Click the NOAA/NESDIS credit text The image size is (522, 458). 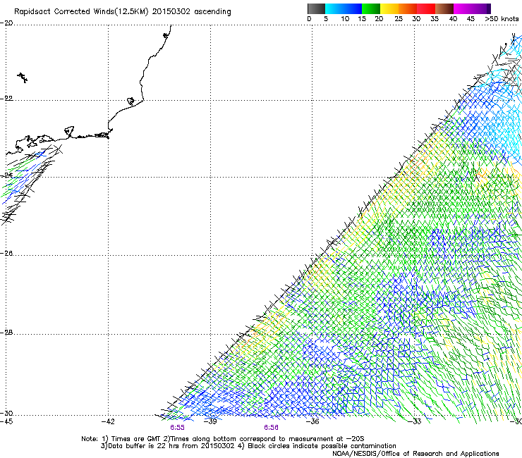pos(415,454)
